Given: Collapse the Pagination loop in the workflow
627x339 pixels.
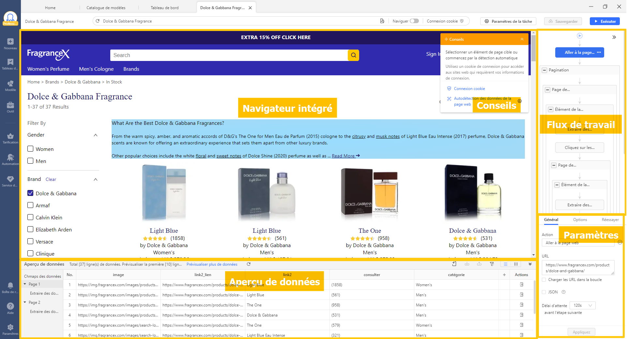Looking at the screenshot, I should coord(544,70).
